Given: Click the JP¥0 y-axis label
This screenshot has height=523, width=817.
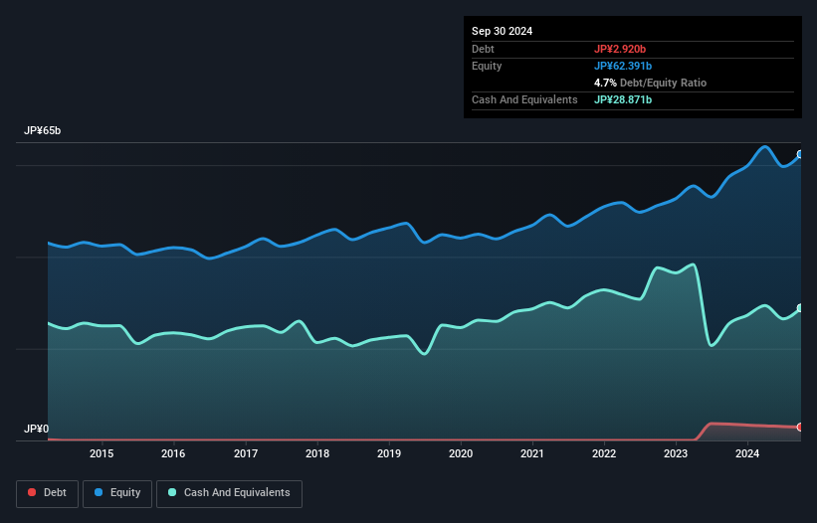Looking at the screenshot, I should (x=36, y=429).
